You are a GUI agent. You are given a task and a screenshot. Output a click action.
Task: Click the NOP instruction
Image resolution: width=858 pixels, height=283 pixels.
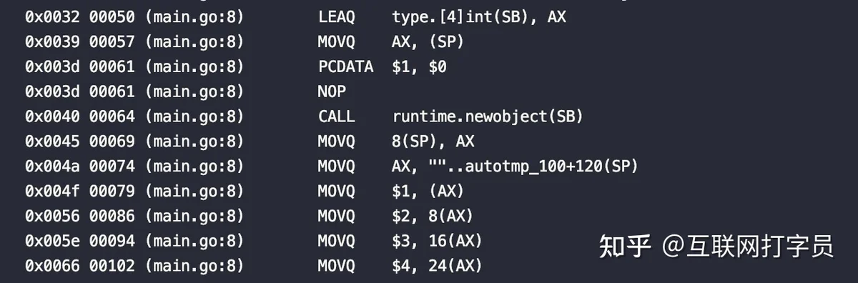(x=332, y=92)
